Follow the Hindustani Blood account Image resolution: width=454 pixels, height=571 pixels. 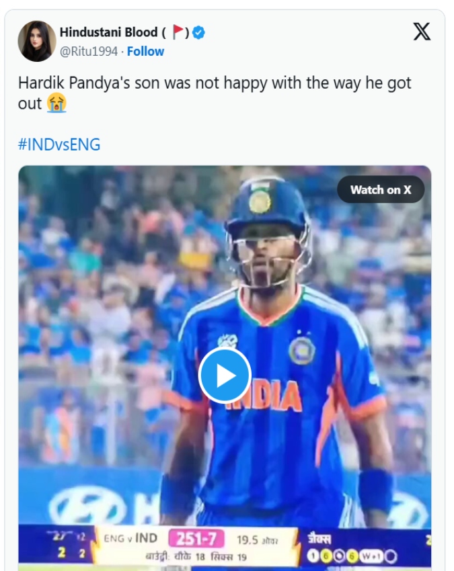[145, 51]
